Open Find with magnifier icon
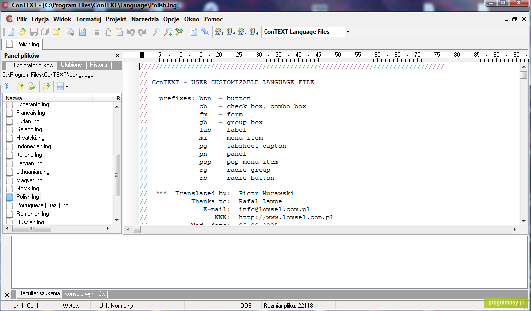 [157, 32]
